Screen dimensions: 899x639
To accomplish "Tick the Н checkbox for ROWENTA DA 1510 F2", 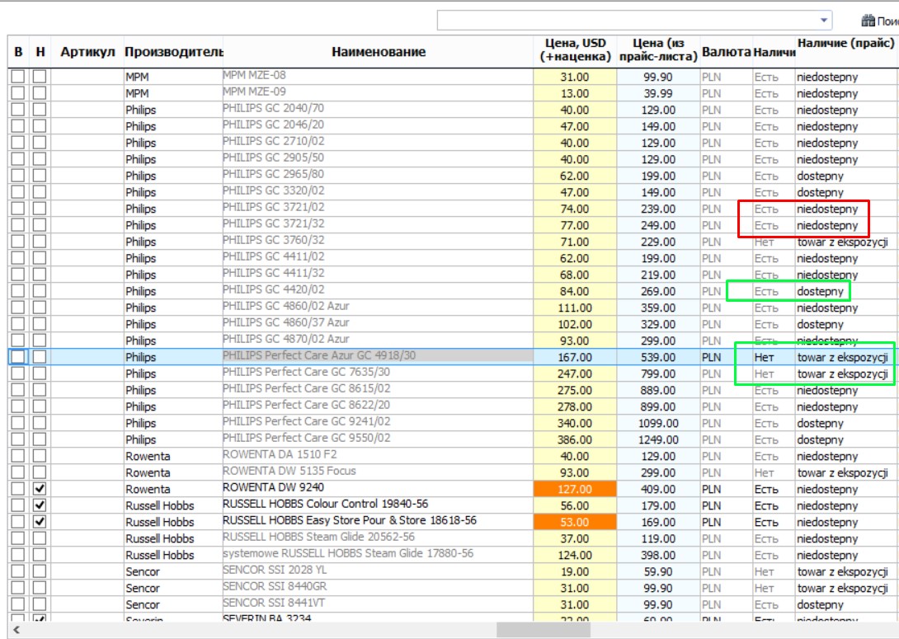I will (40, 456).
